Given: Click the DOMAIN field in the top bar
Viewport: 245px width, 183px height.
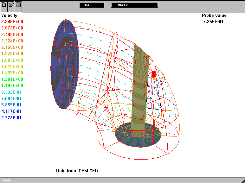Looking at the screenshot, I should click(134, 5).
